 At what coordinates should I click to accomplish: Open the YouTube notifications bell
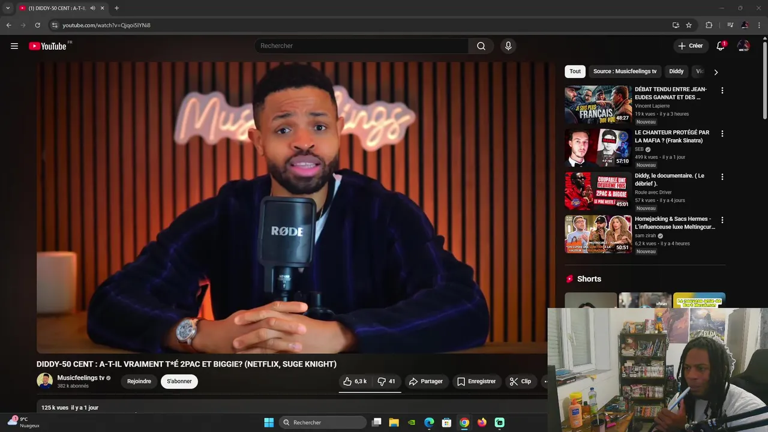pyautogui.click(x=721, y=46)
